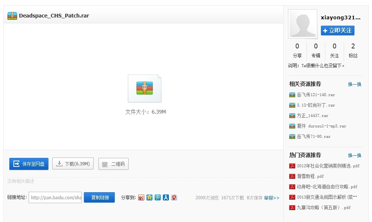Viewport: 372px width, 222px height.
Task: Open 5.12-欧尚补丁.rar
Action: (316, 105)
